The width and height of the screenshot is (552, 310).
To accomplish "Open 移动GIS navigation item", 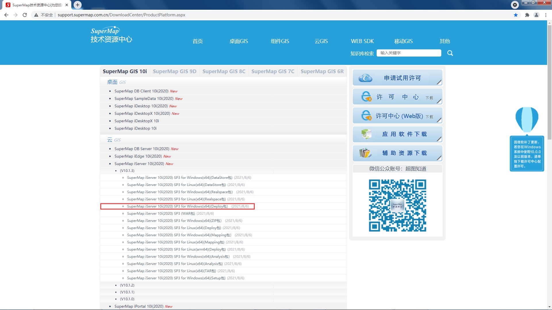I will (403, 41).
